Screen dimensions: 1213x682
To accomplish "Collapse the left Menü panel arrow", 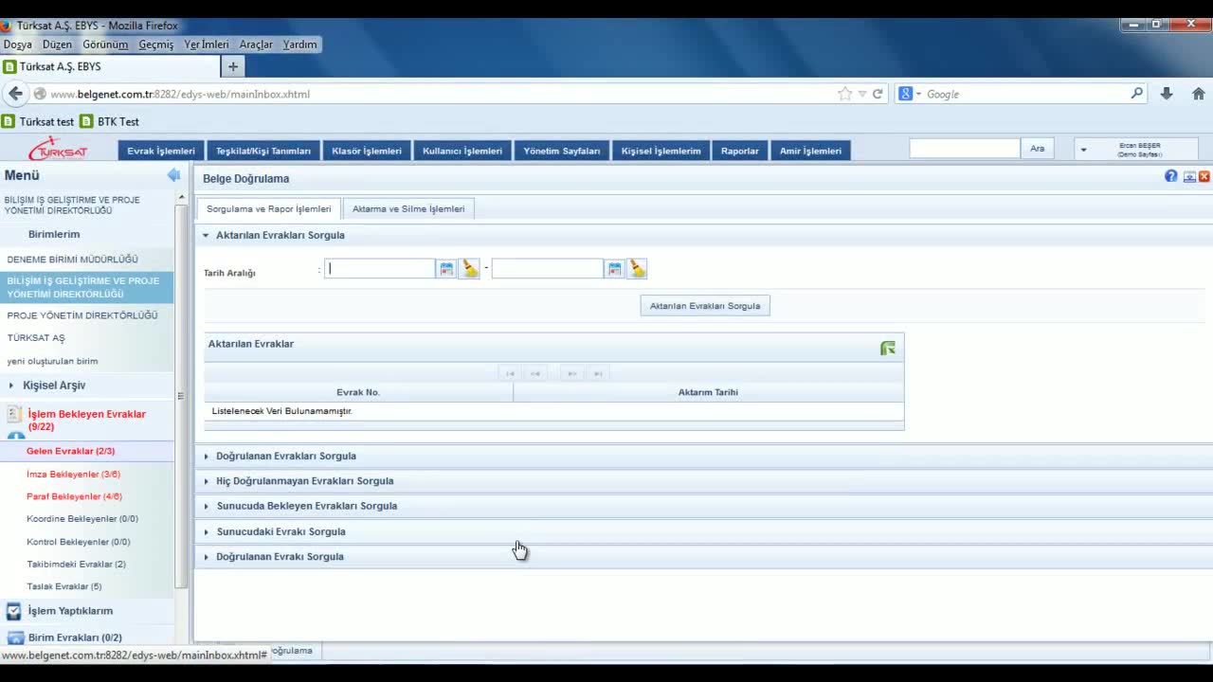I will [173, 175].
